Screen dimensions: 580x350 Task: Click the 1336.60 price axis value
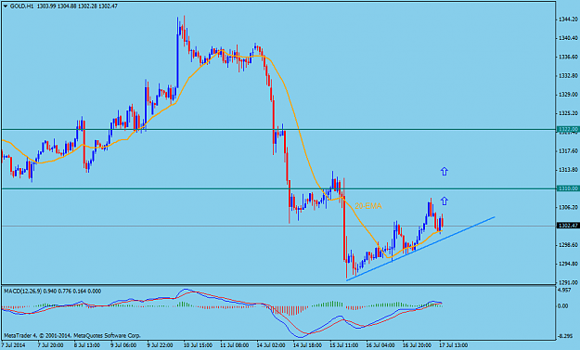tap(569, 57)
